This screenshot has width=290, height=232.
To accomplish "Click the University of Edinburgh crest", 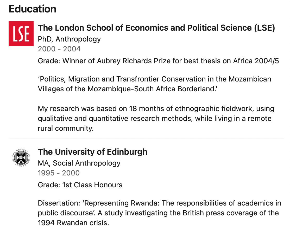I will (21, 158).
